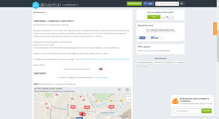Viewport: 219px width, 119px height.
Task: Click the Hotels Near Event Venue heading
Action: 49,89
